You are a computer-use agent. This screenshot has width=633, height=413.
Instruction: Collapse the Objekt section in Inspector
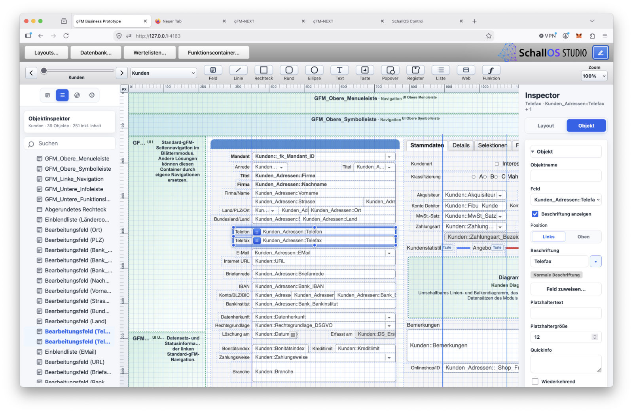click(x=533, y=152)
